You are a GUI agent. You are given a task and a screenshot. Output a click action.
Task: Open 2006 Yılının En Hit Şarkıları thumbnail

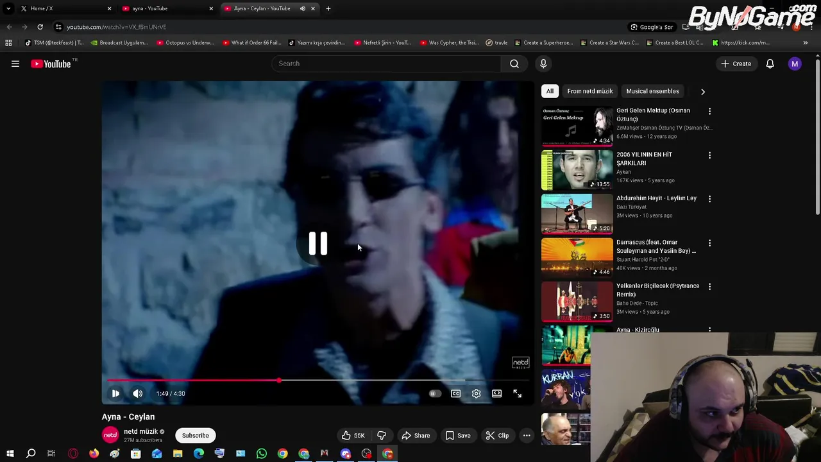coord(577,170)
